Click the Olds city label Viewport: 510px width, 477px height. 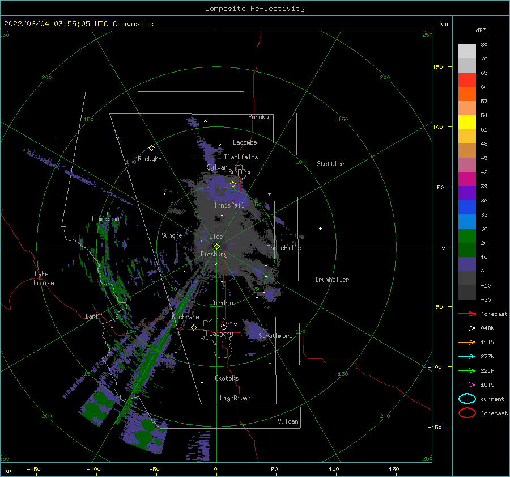[x=216, y=237]
